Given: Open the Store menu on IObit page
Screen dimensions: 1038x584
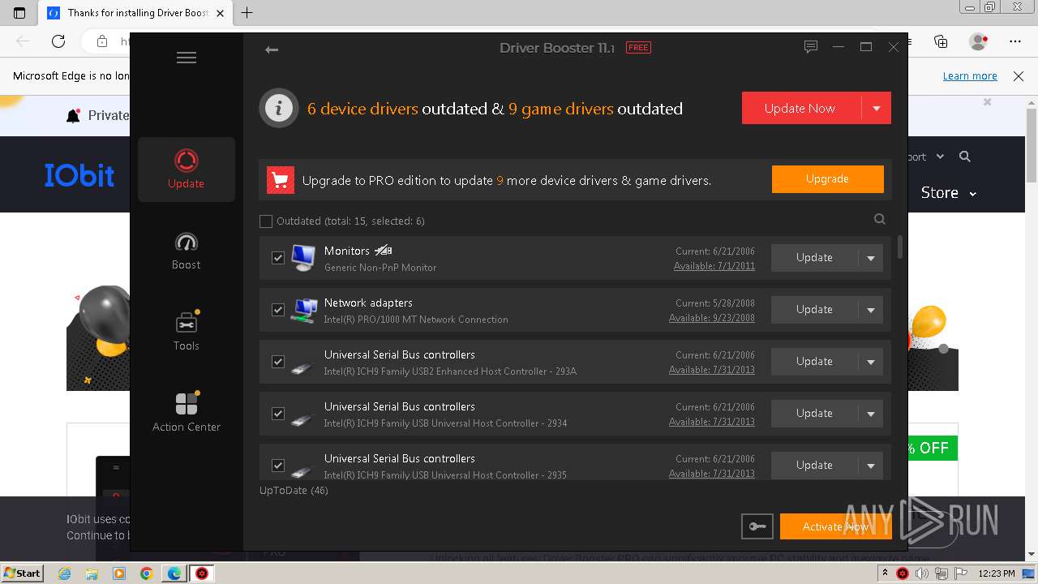Looking at the screenshot, I should click(948, 193).
